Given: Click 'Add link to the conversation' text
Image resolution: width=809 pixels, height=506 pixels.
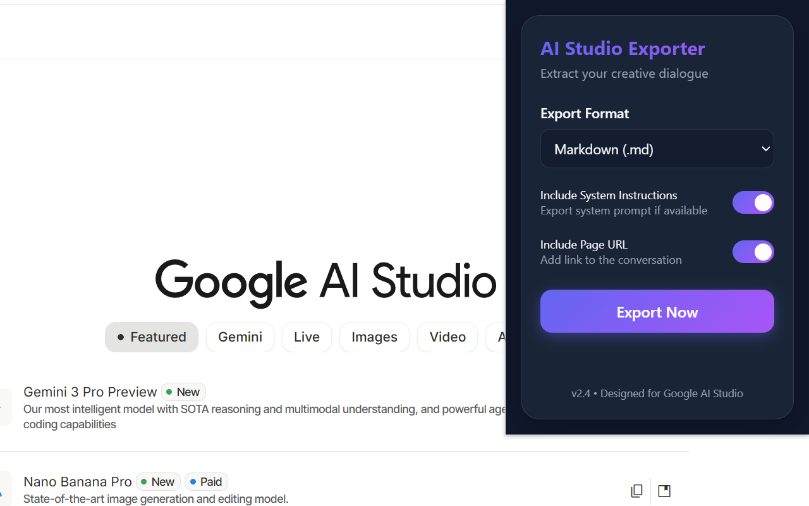Looking at the screenshot, I should tap(611, 260).
